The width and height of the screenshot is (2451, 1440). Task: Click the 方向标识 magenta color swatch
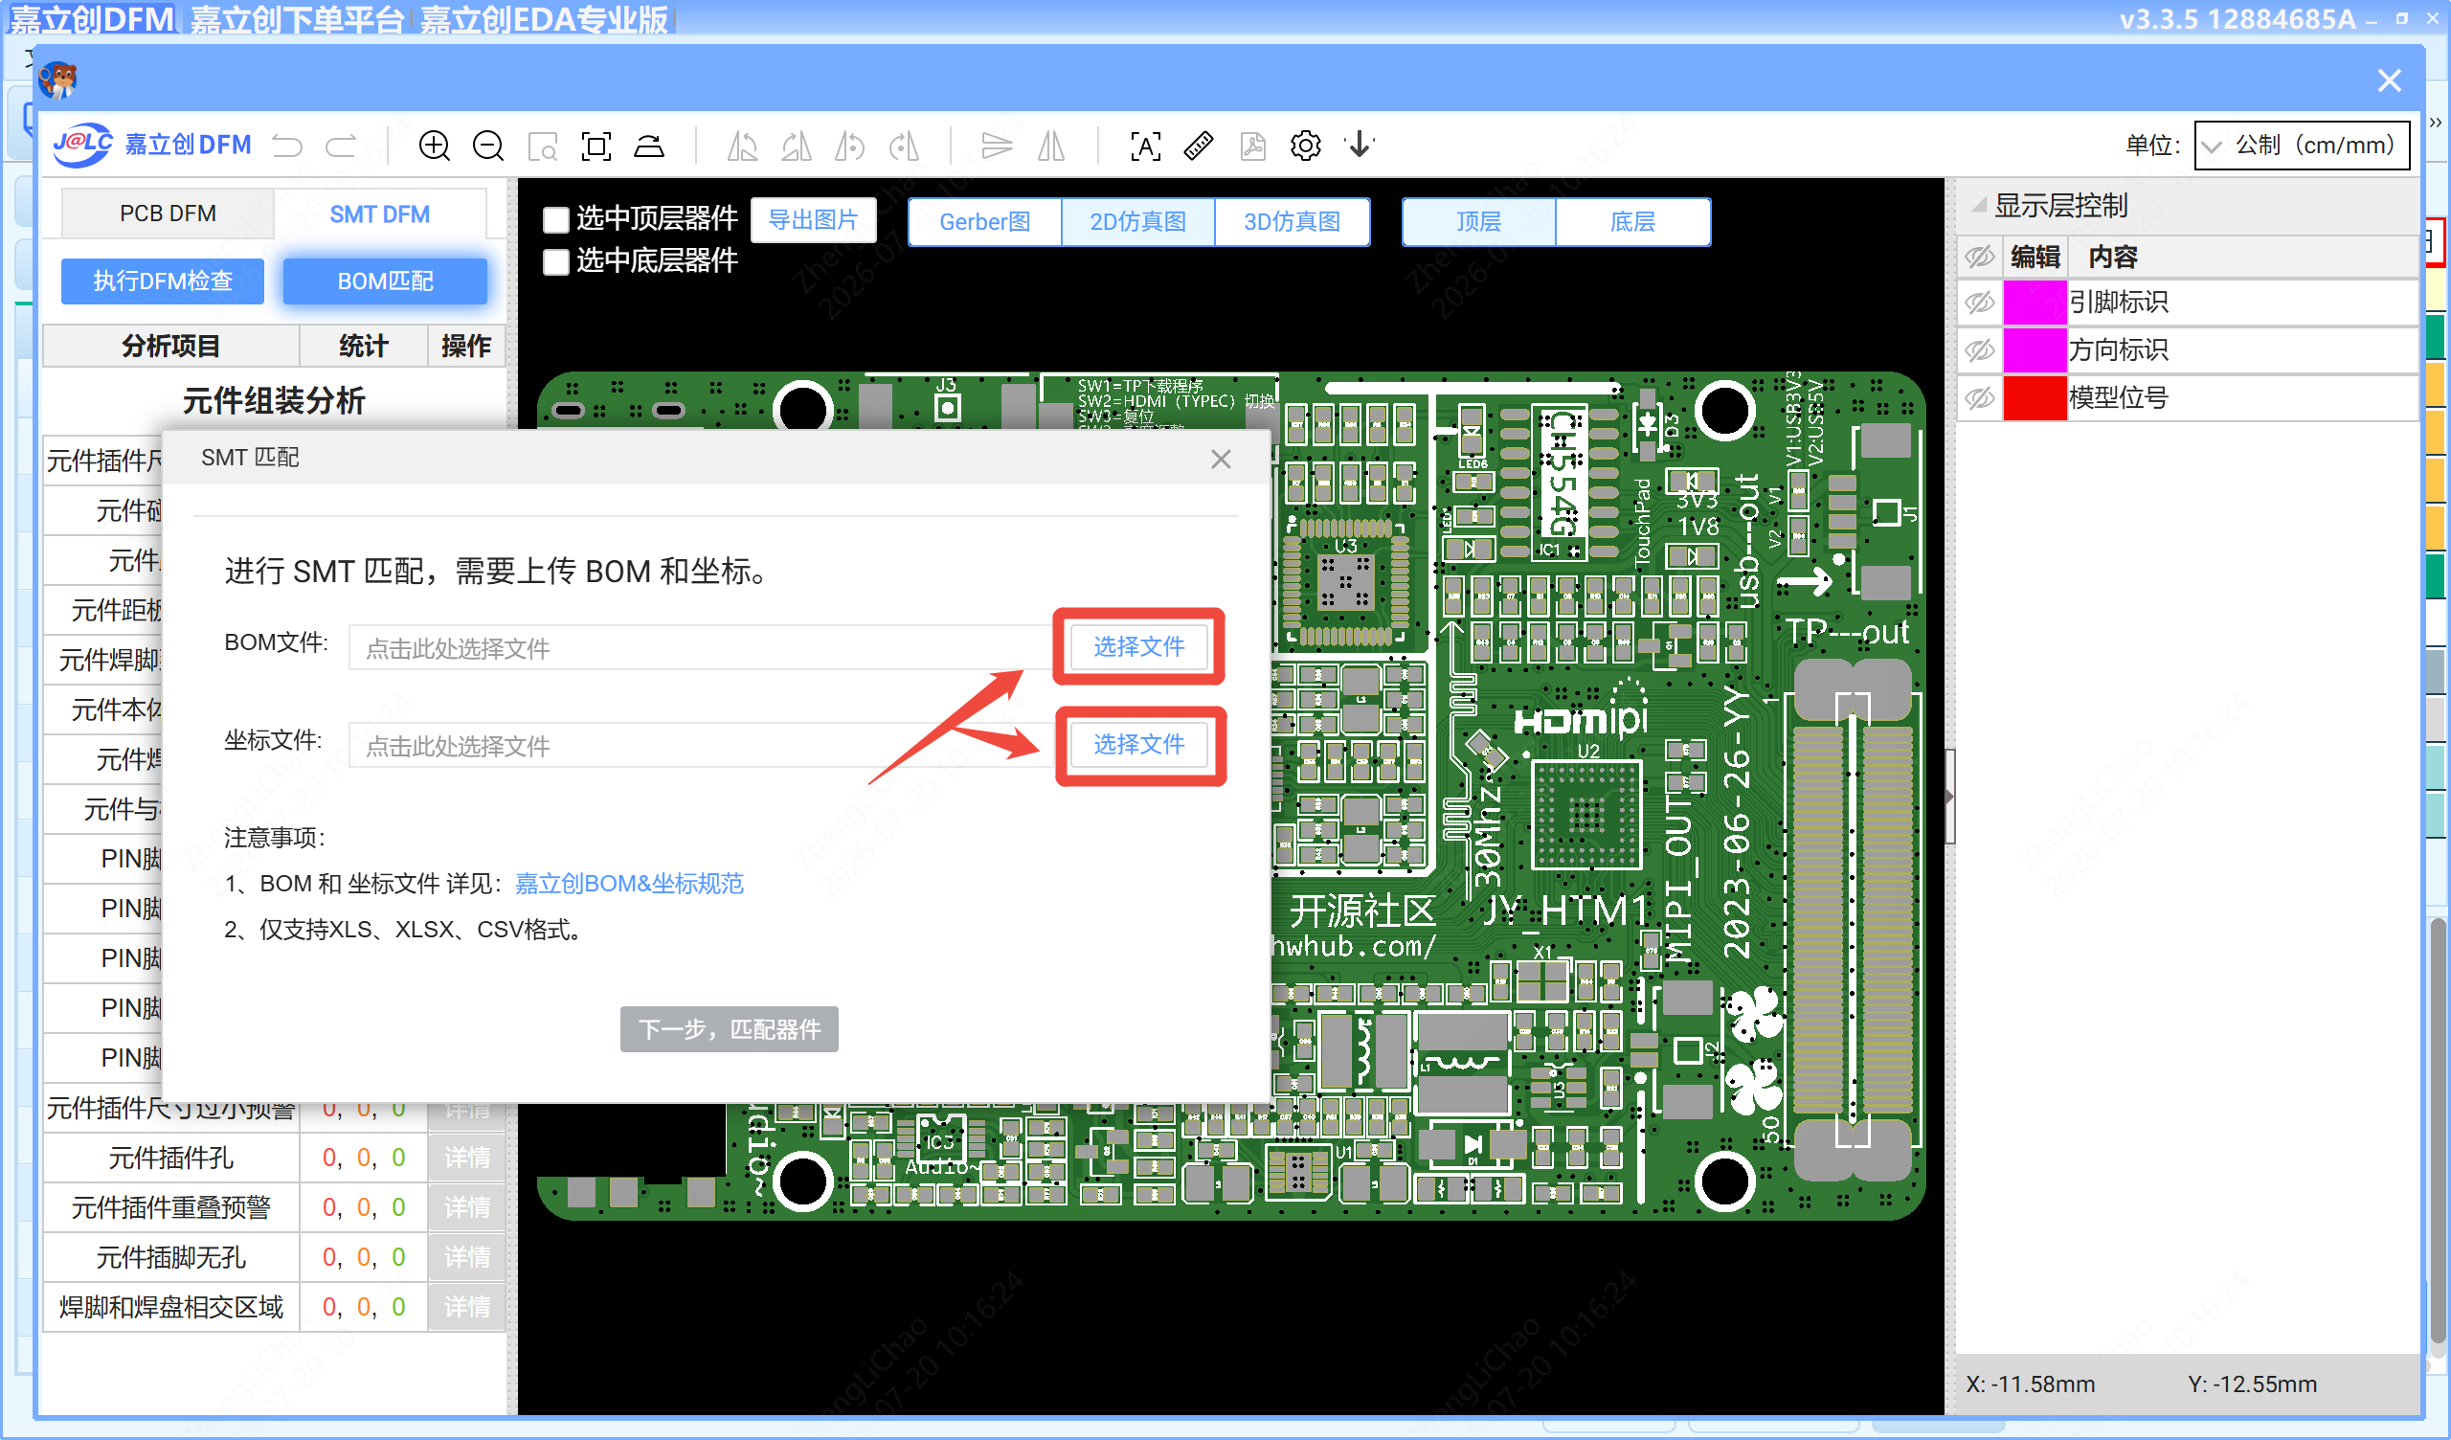point(2035,350)
